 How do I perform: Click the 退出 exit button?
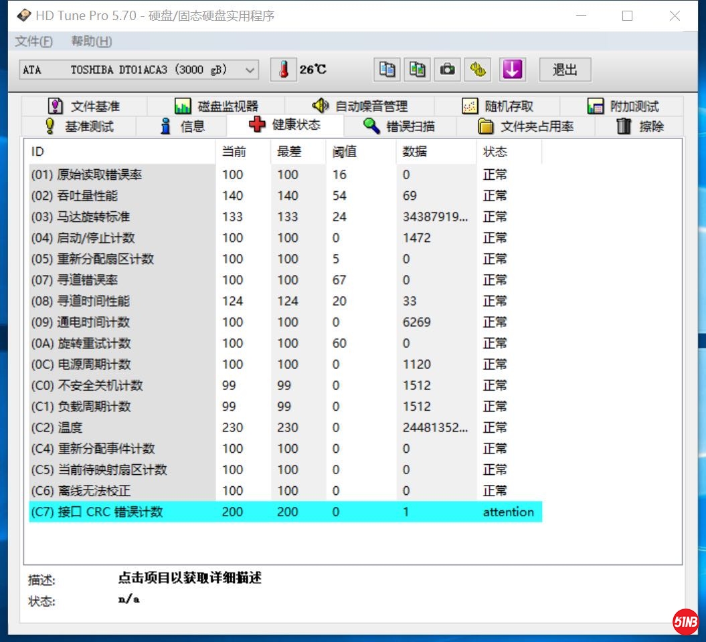coord(565,70)
